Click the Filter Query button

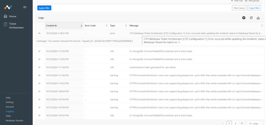pyautogui.click(x=239, y=8)
